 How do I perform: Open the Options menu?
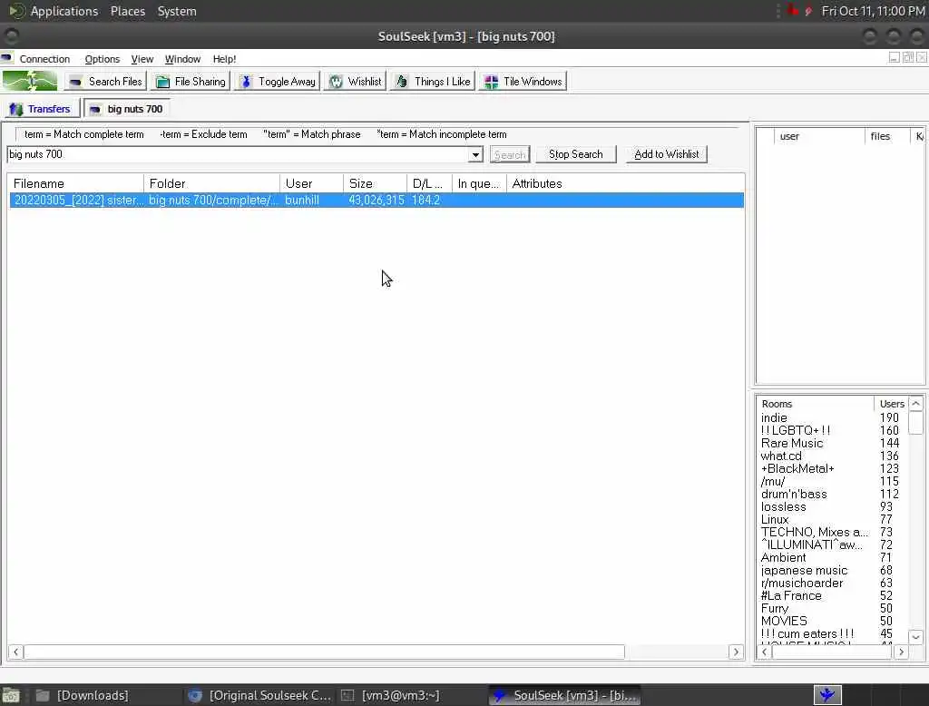pyautogui.click(x=102, y=59)
